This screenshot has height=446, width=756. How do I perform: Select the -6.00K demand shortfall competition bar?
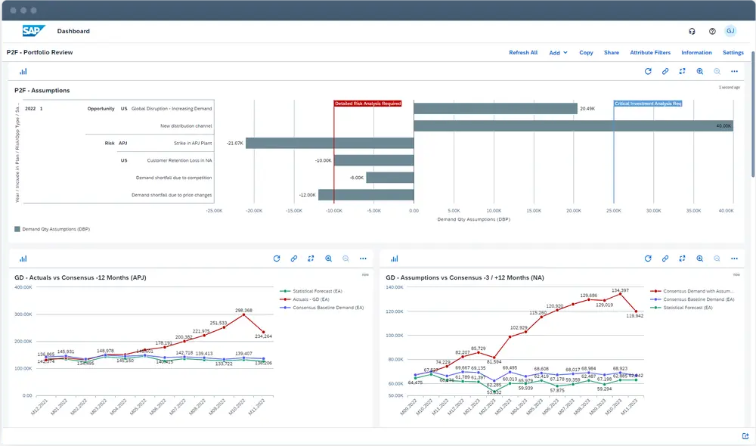point(389,178)
